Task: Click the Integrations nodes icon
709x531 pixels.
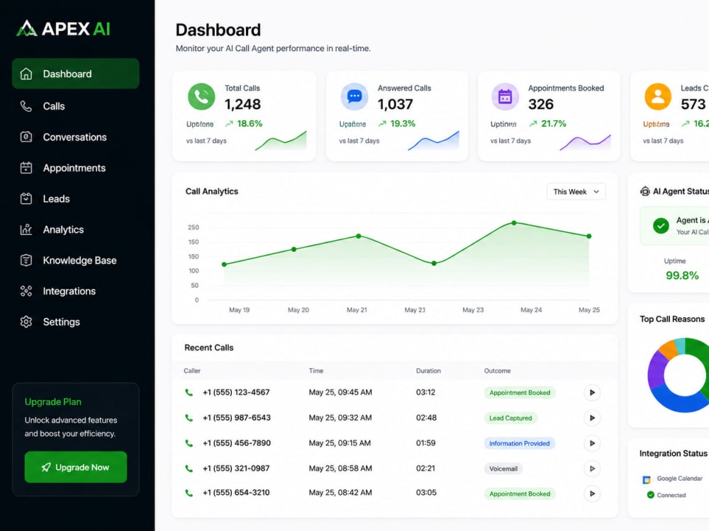Action: [x=26, y=291]
